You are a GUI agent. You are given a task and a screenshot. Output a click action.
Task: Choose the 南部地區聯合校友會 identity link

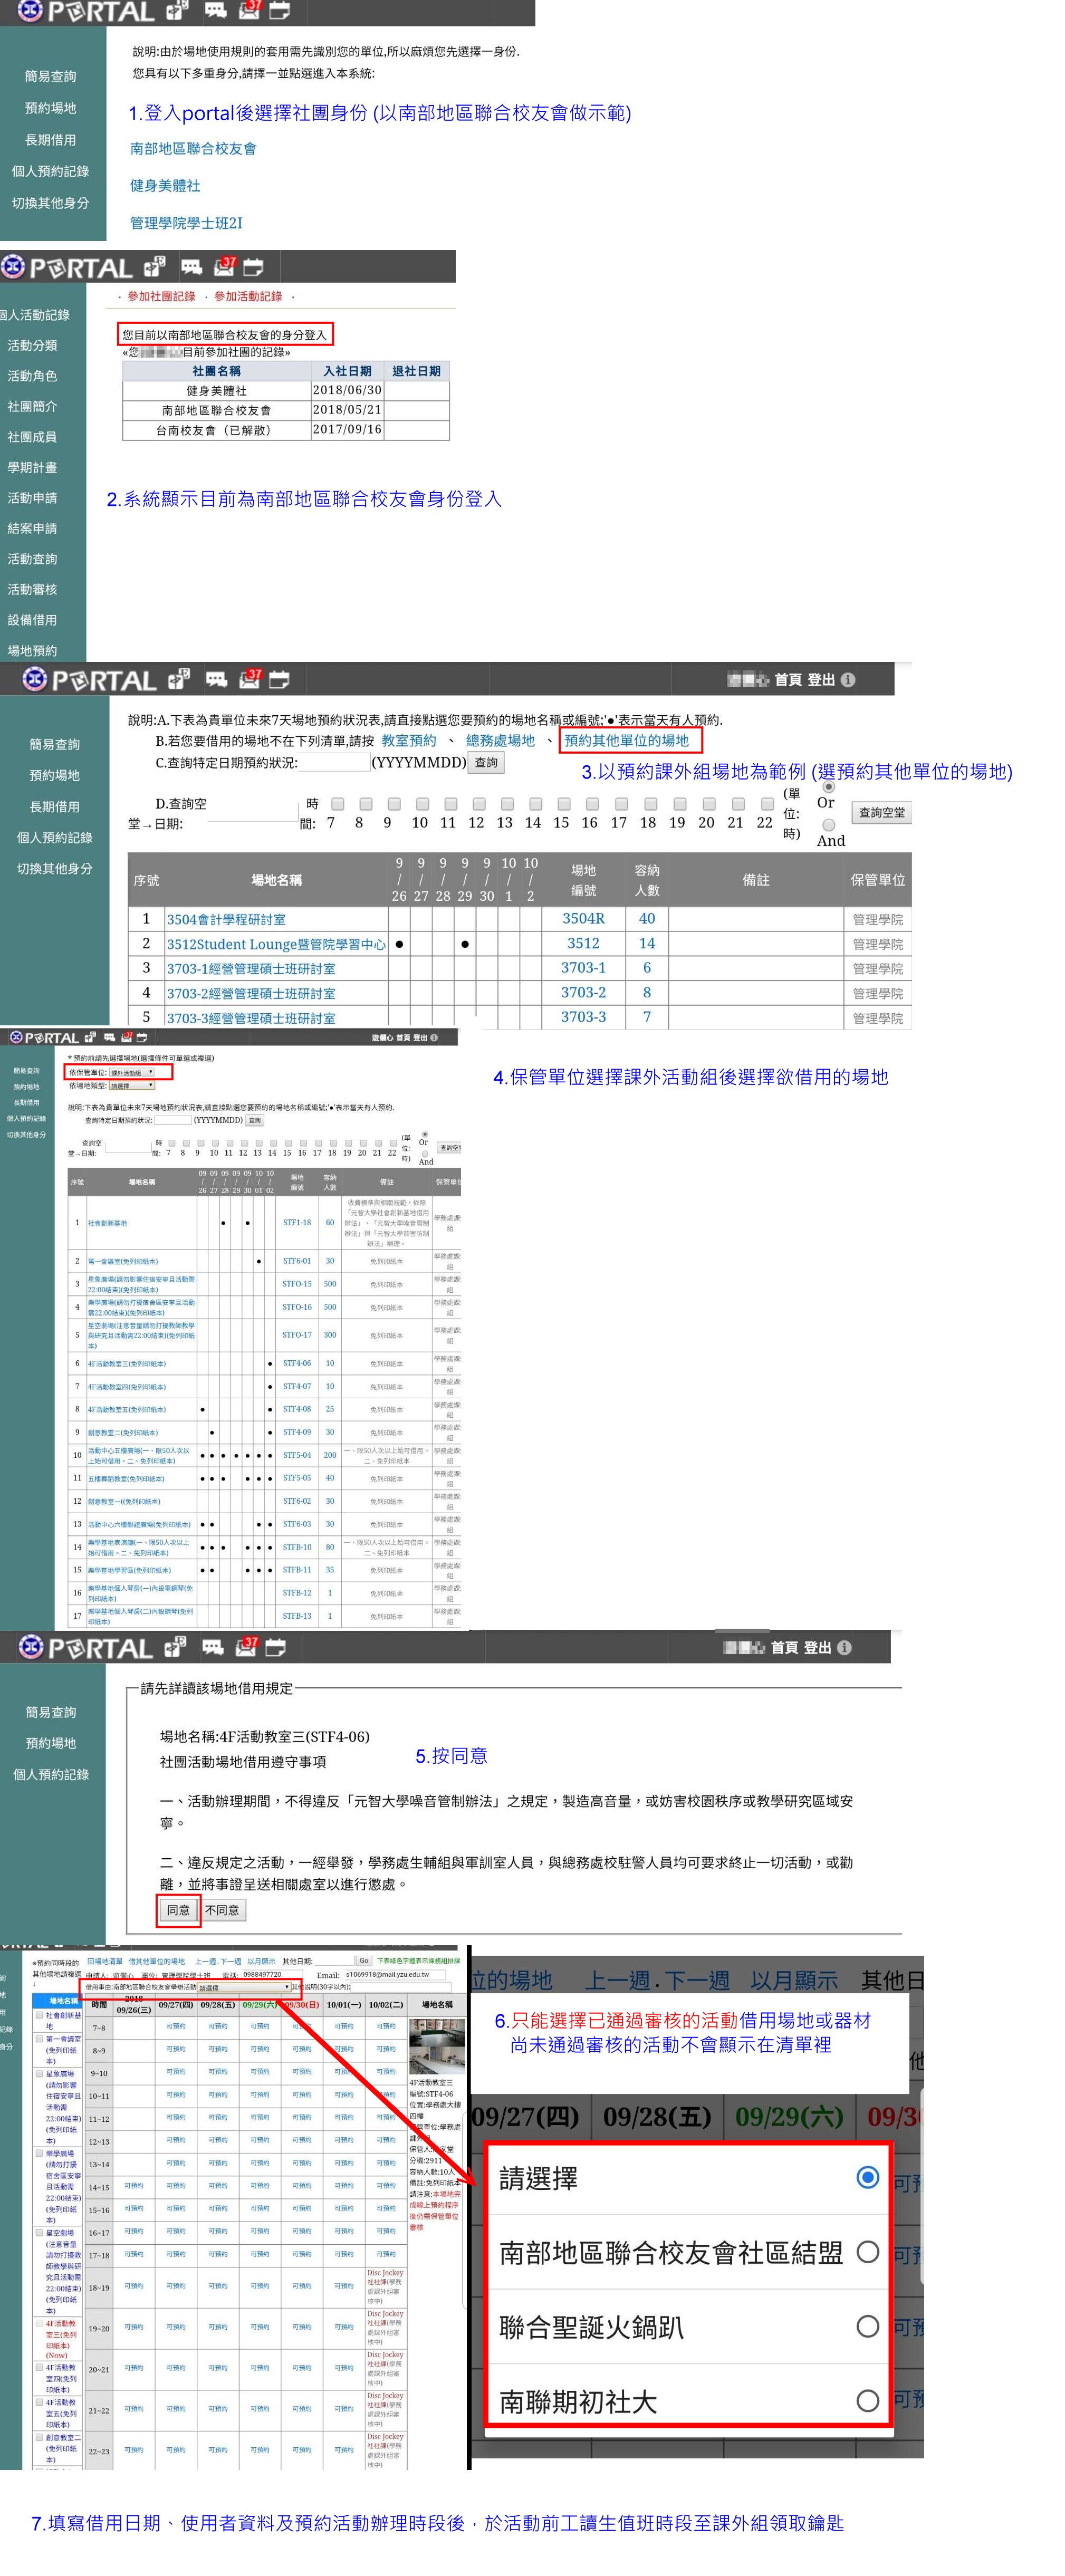[x=193, y=148]
